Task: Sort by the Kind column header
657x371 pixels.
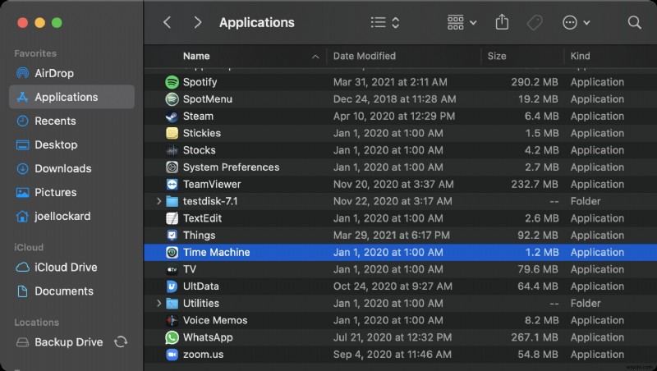Action: tap(580, 56)
